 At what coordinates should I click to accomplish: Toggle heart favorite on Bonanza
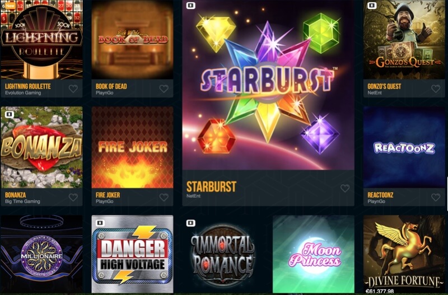73,198
